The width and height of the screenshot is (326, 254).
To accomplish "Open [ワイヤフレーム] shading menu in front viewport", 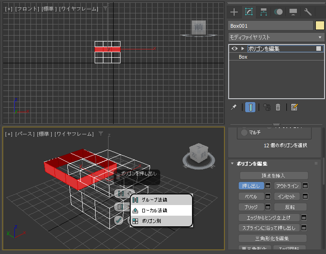I will click(x=78, y=9).
